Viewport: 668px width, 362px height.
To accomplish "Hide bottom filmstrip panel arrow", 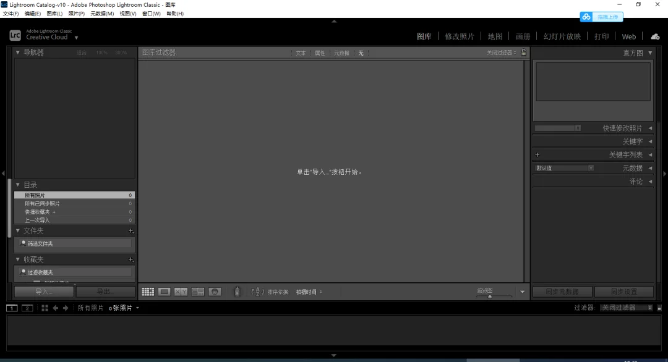I will pos(334,355).
